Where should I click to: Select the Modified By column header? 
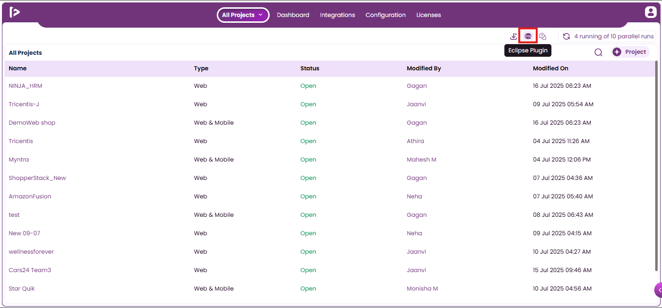[424, 68]
